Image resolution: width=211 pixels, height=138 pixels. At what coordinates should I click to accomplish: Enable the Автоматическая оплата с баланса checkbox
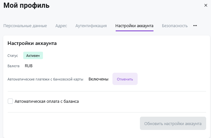point(10,101)
